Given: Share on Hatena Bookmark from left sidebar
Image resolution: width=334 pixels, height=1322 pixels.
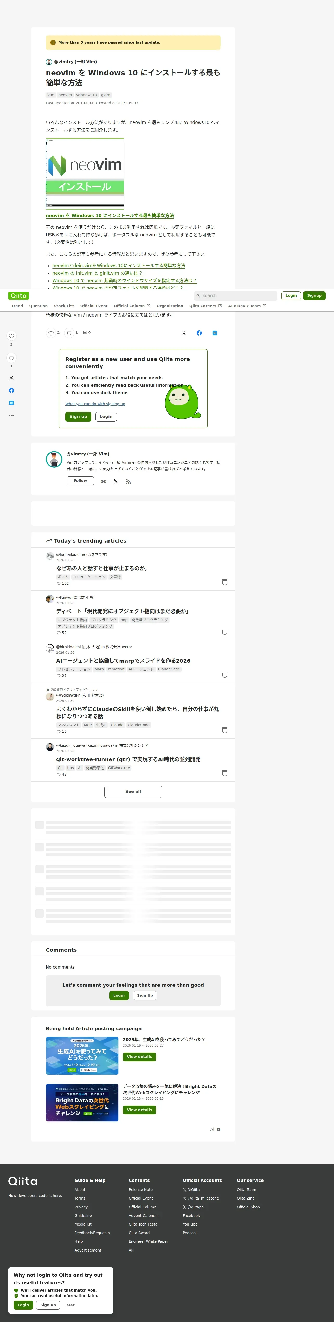Looking at the screenshot, I should (x=11, y=403).
